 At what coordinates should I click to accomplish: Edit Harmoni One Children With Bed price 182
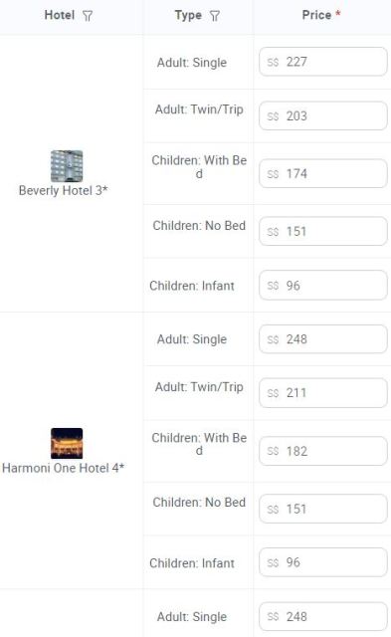(323, 451)
